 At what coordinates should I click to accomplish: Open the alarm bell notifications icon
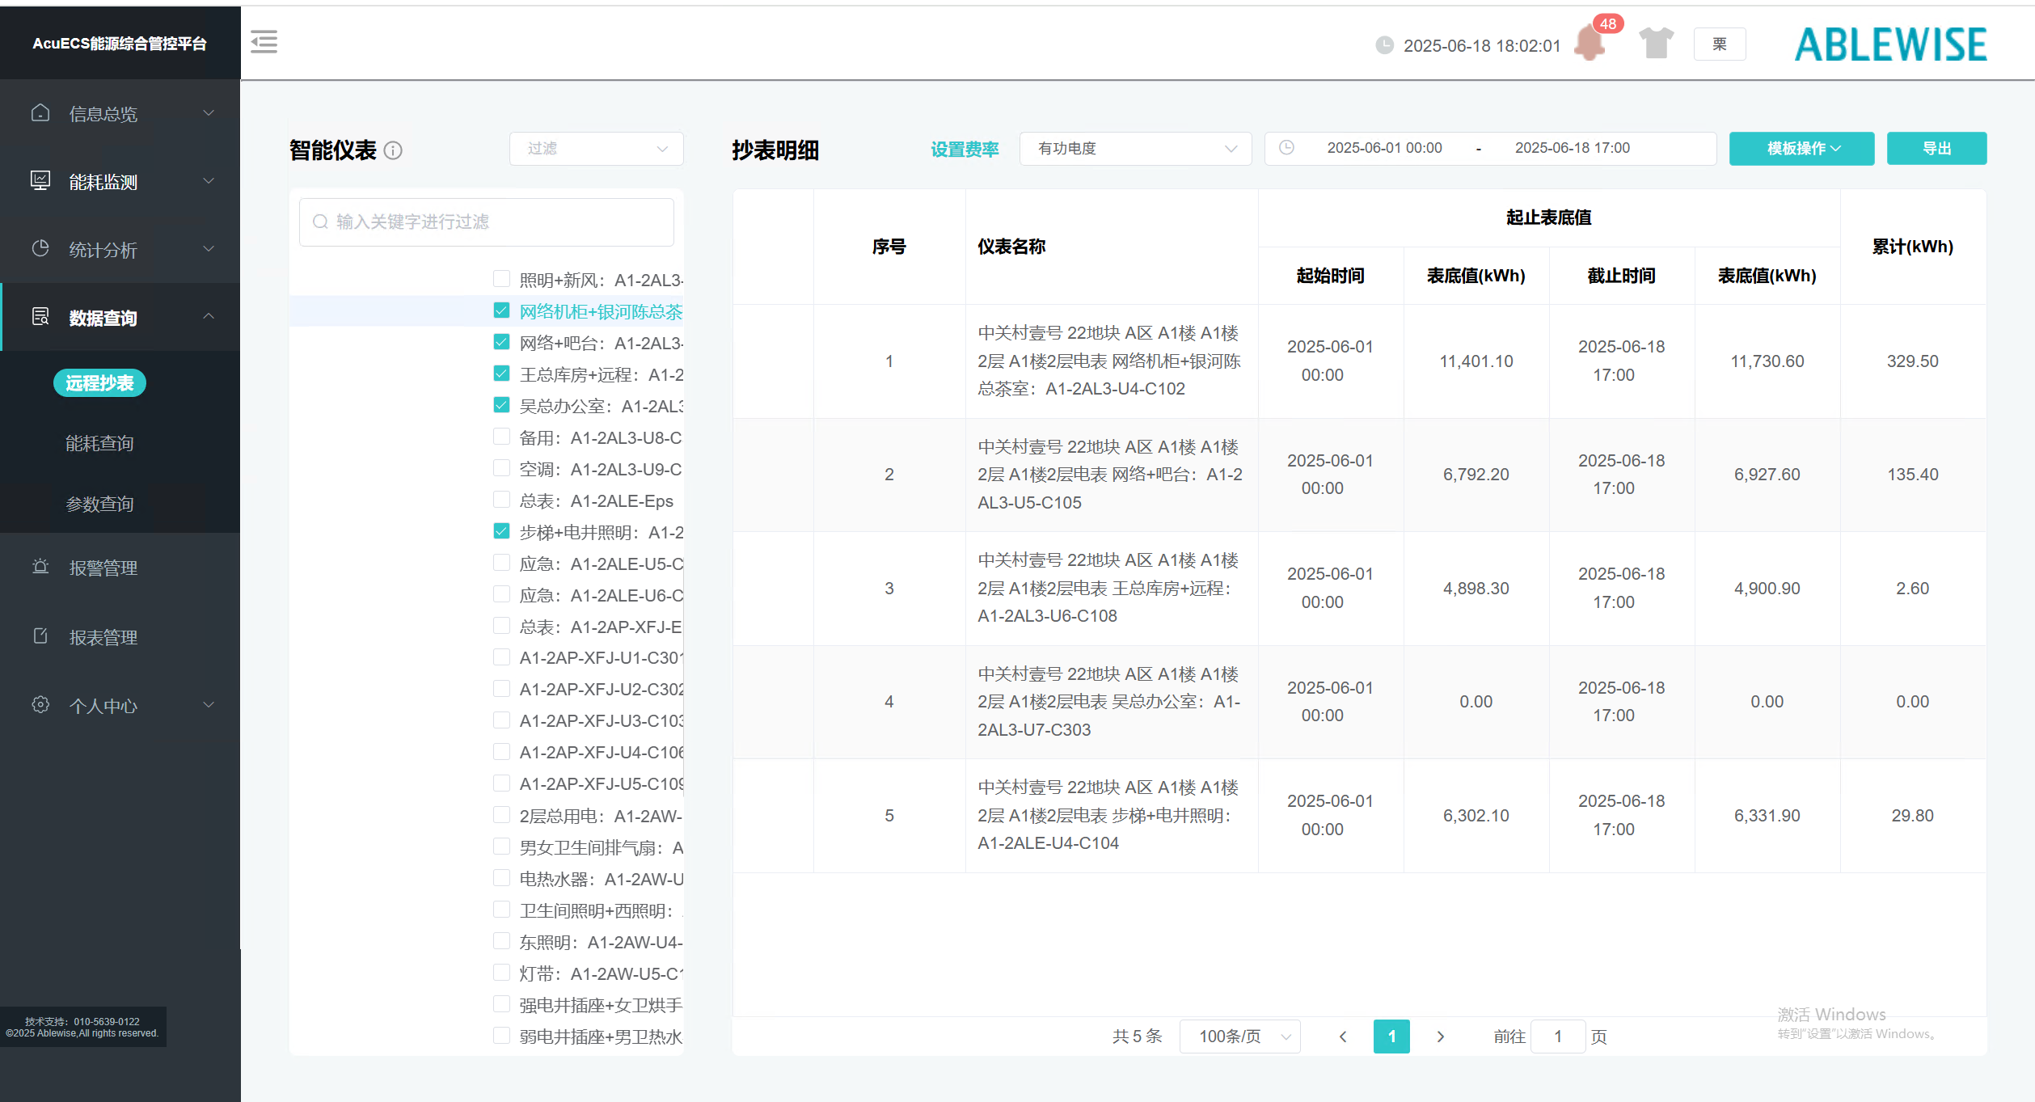tap(1590, 43)
